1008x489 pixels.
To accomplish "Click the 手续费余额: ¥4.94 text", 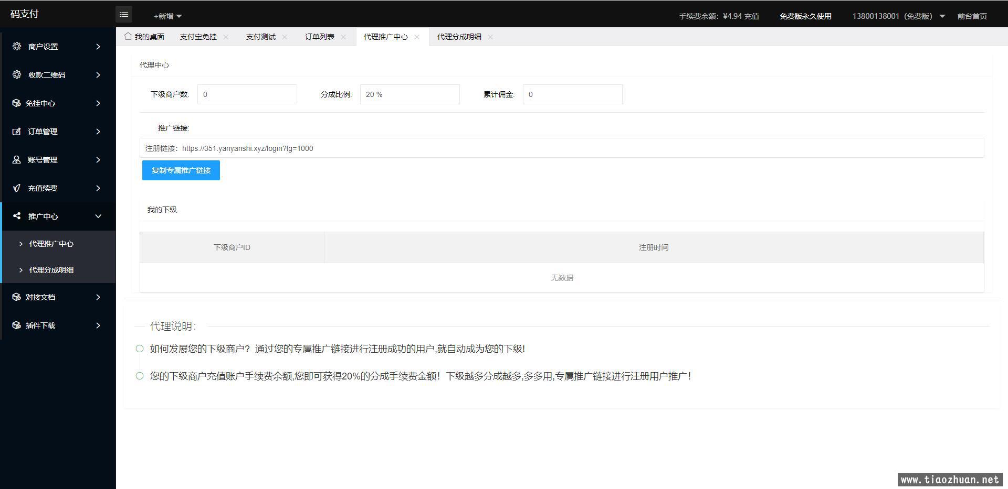I will coord(710,16).
